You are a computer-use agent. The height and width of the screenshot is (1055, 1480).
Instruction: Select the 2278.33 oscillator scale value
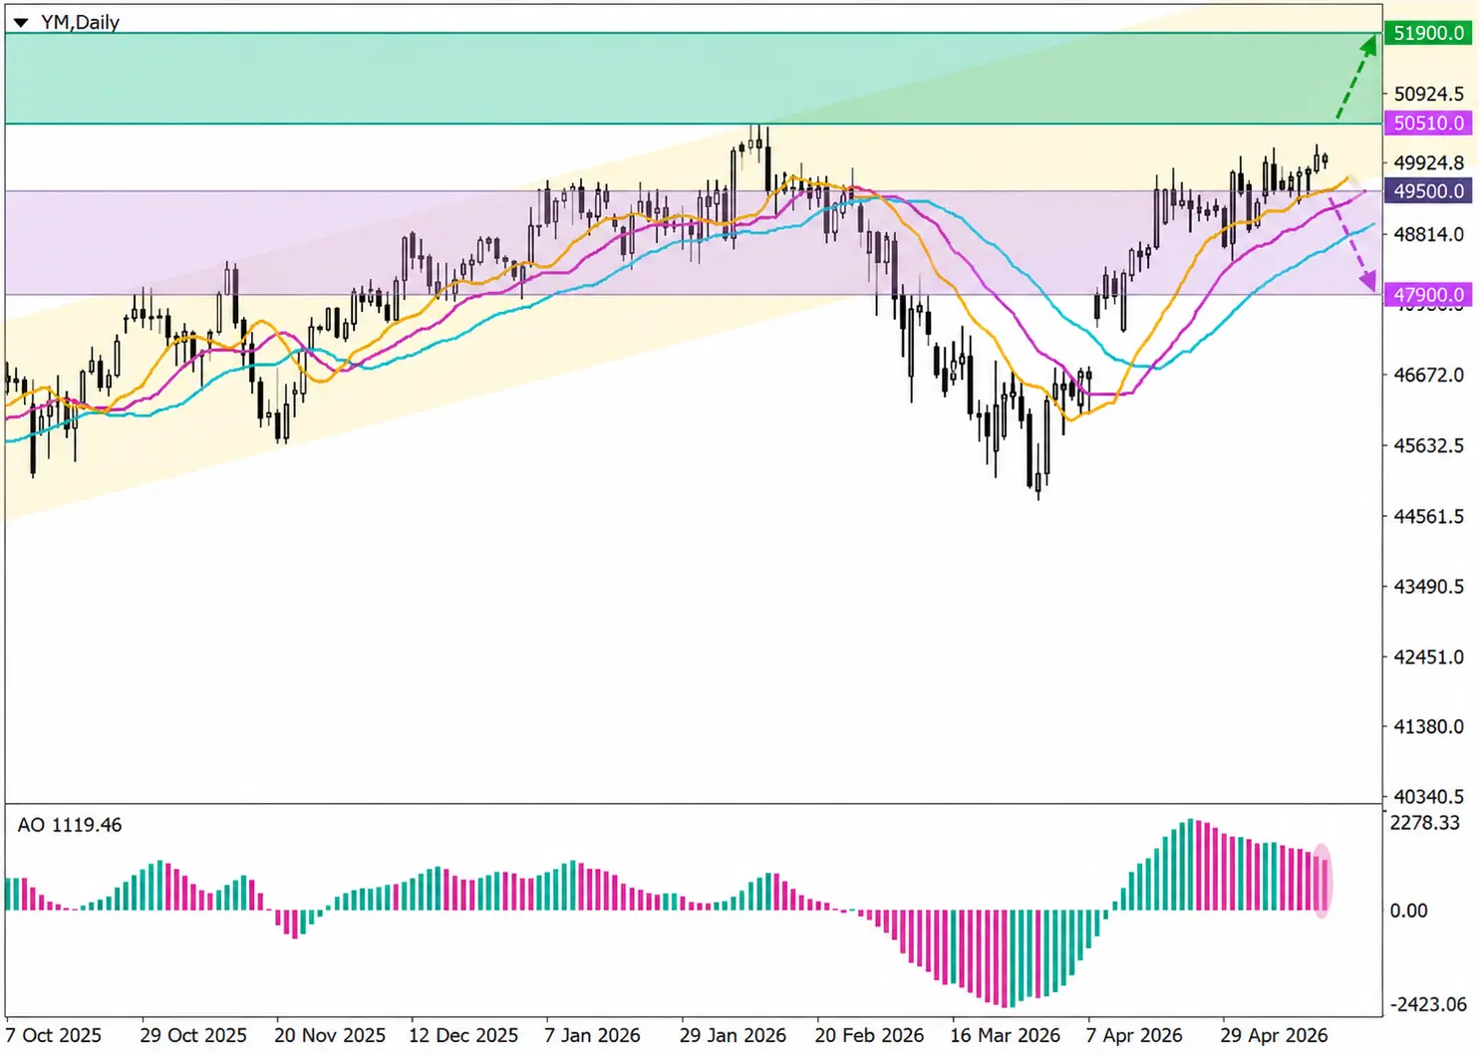pyautogui.click(x=1425, y=823)
